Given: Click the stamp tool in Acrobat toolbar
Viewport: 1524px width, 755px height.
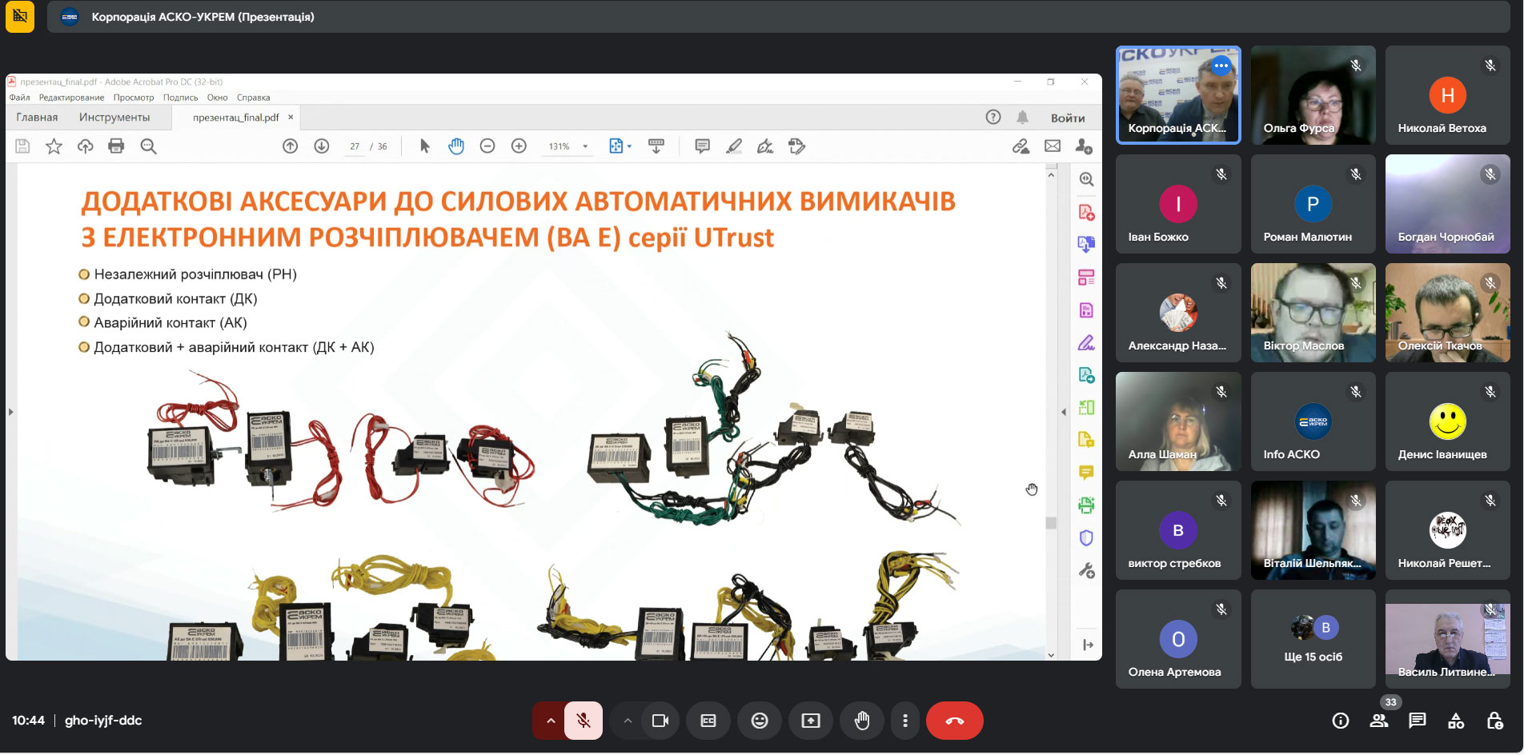Looking at the screenshot, I should pos(796,146).
